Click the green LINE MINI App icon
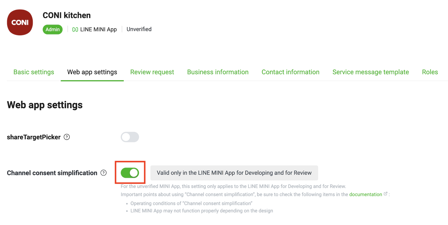 point(75,29)
